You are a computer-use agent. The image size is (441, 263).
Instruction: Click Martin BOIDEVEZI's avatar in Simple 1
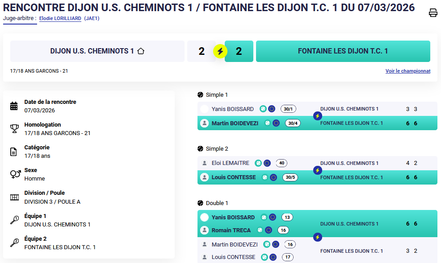pos(205,123)
